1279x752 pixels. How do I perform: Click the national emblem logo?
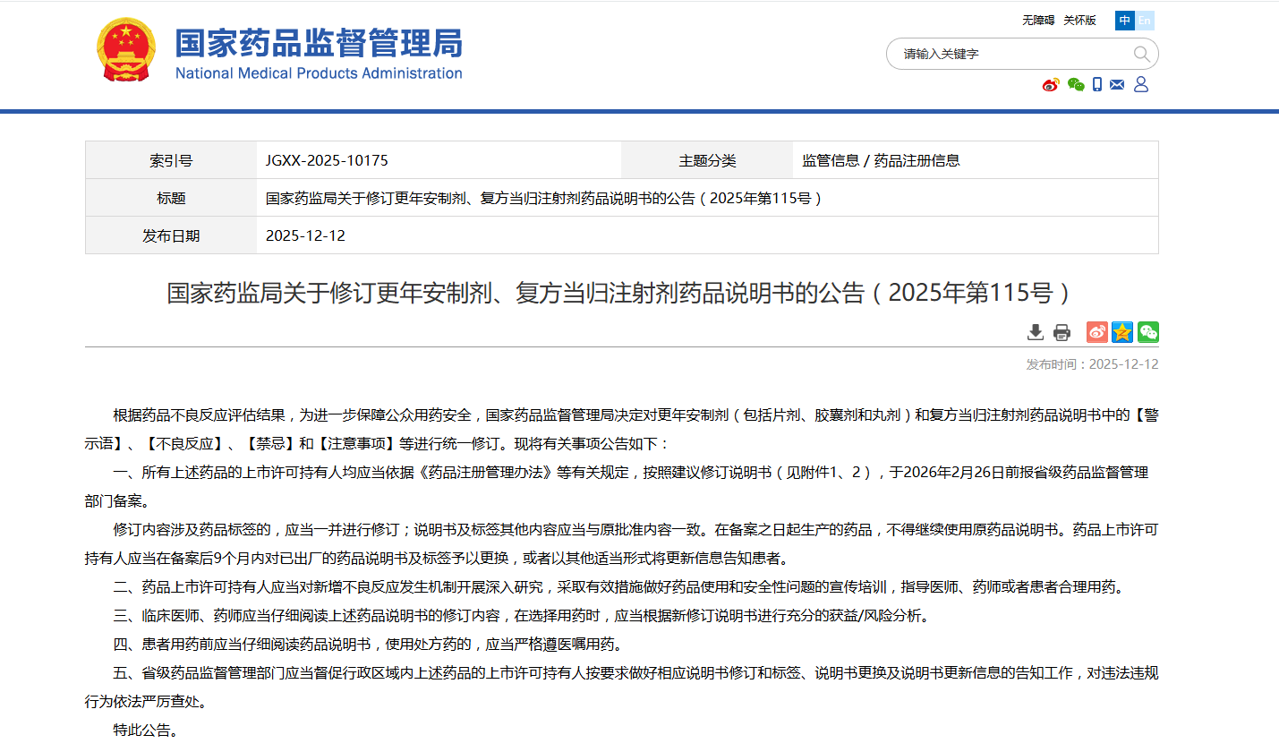tap(125, 50)
